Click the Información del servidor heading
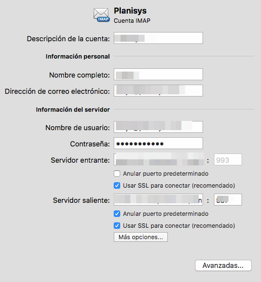The height and width of the screenshot is (282, 261). click(x=73, y=110)
